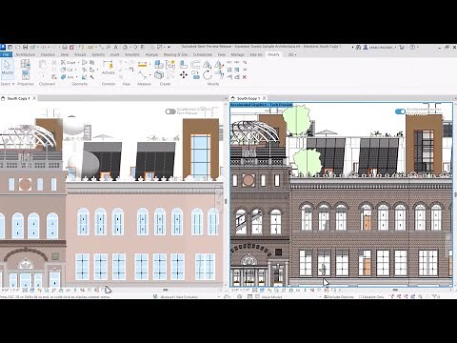Select the Modify arrow tool

[7, 68]
